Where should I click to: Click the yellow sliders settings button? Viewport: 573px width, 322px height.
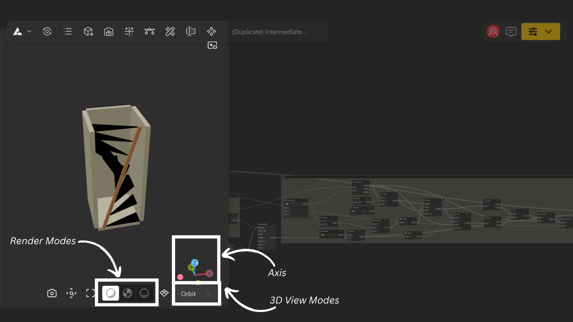tap(533, 32)
